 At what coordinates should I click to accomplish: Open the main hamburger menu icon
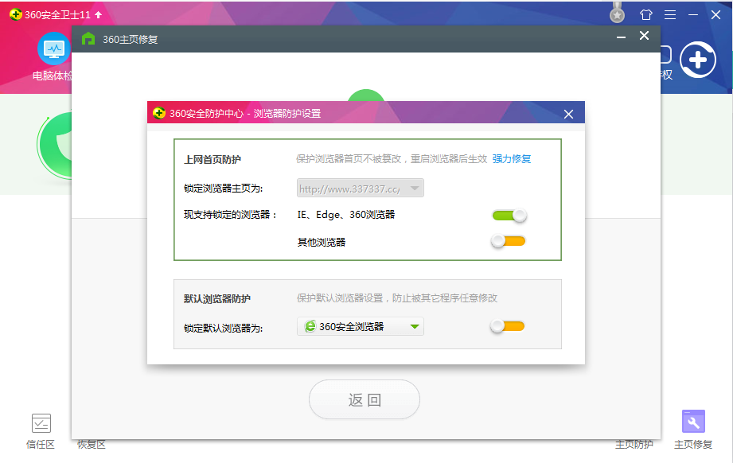(670, 15)
